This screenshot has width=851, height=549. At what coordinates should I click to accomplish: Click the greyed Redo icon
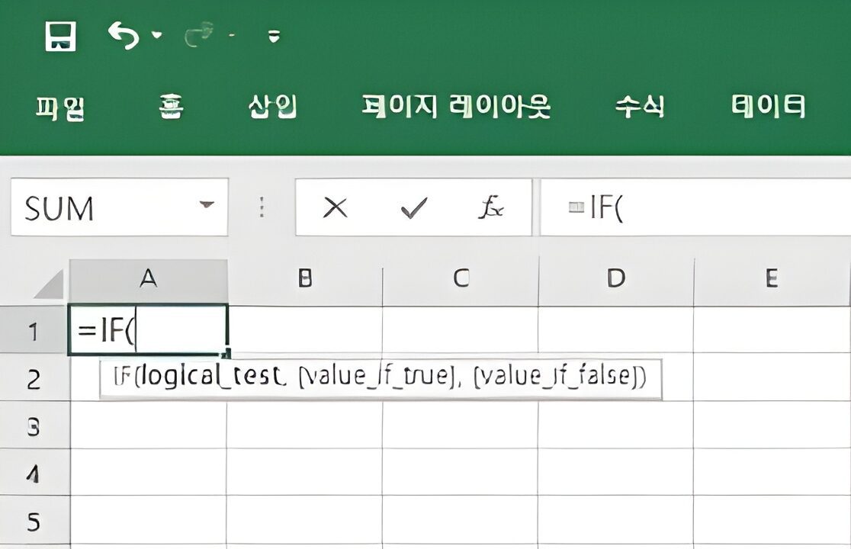click(x=198, y=35)
